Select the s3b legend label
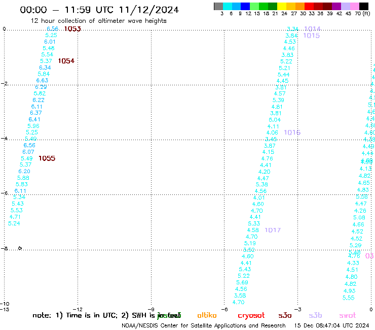 coord(315,315)
